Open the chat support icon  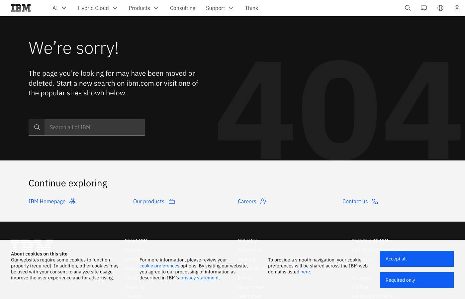[424, 8]
